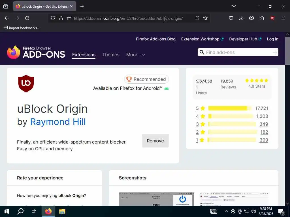Screen dimensions: 290x217
Task: Select the Extensions navigation tab
Action: point(84,55)
